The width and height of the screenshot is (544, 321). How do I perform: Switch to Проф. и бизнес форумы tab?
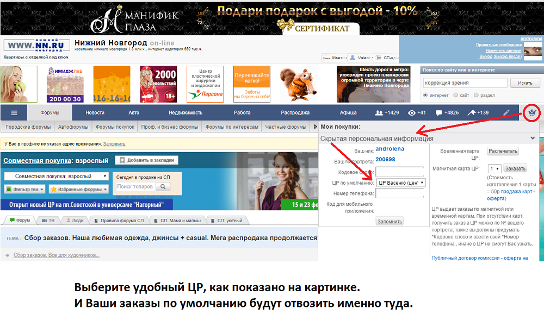click(170, 127)
